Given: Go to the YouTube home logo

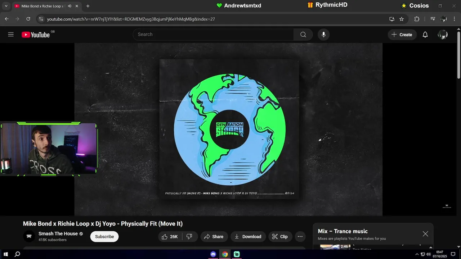Looking at the screenshot, I should coord(35,35).
